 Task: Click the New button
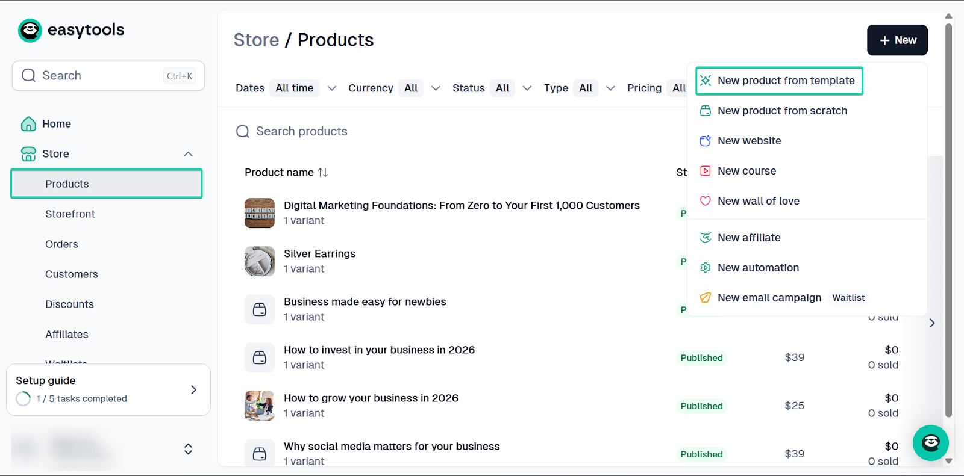point(897,40)
